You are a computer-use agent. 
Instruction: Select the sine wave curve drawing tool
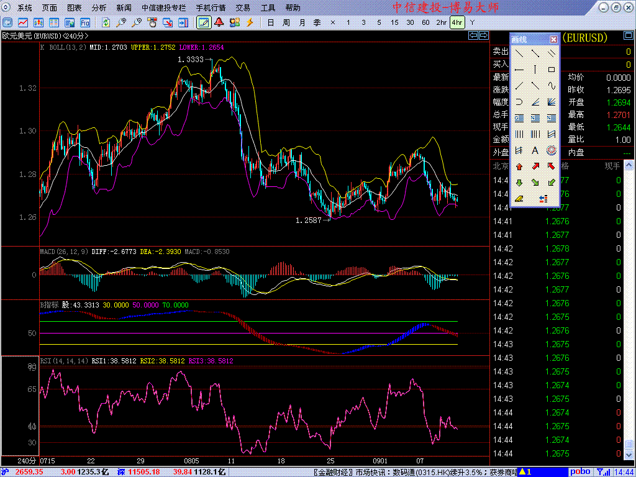(551, 86)
